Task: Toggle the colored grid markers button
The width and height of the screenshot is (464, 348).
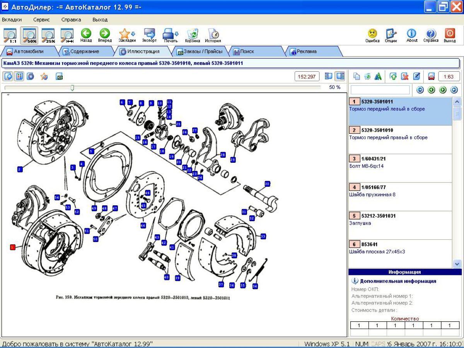Action: pos(19,77)
